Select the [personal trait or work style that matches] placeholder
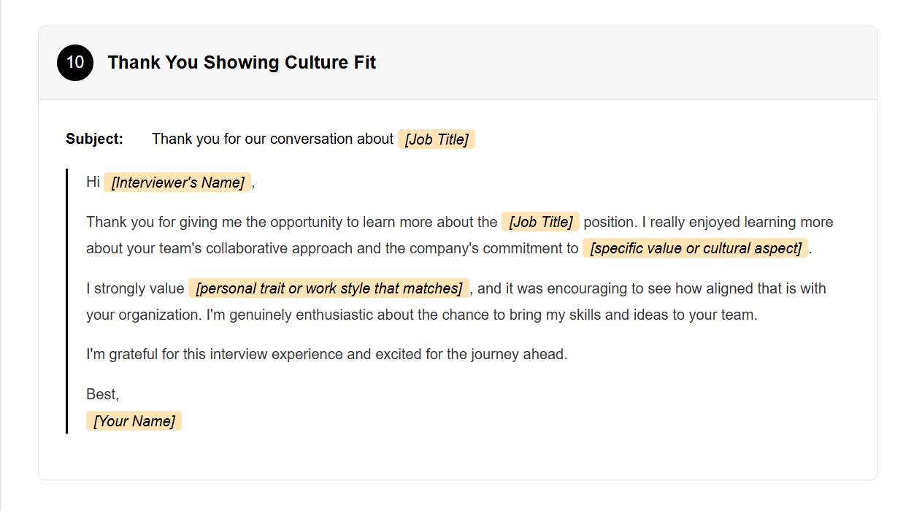This screenshot has height=511, width=914. pos(329,288)
